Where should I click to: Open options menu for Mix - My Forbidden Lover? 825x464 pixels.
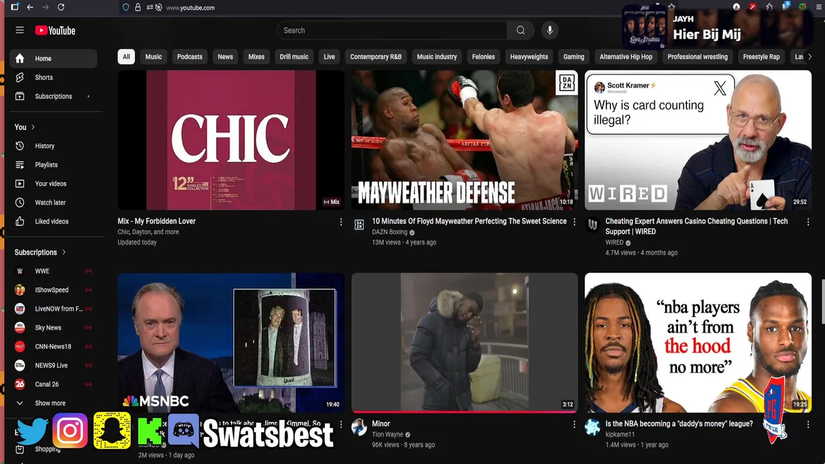341,222
